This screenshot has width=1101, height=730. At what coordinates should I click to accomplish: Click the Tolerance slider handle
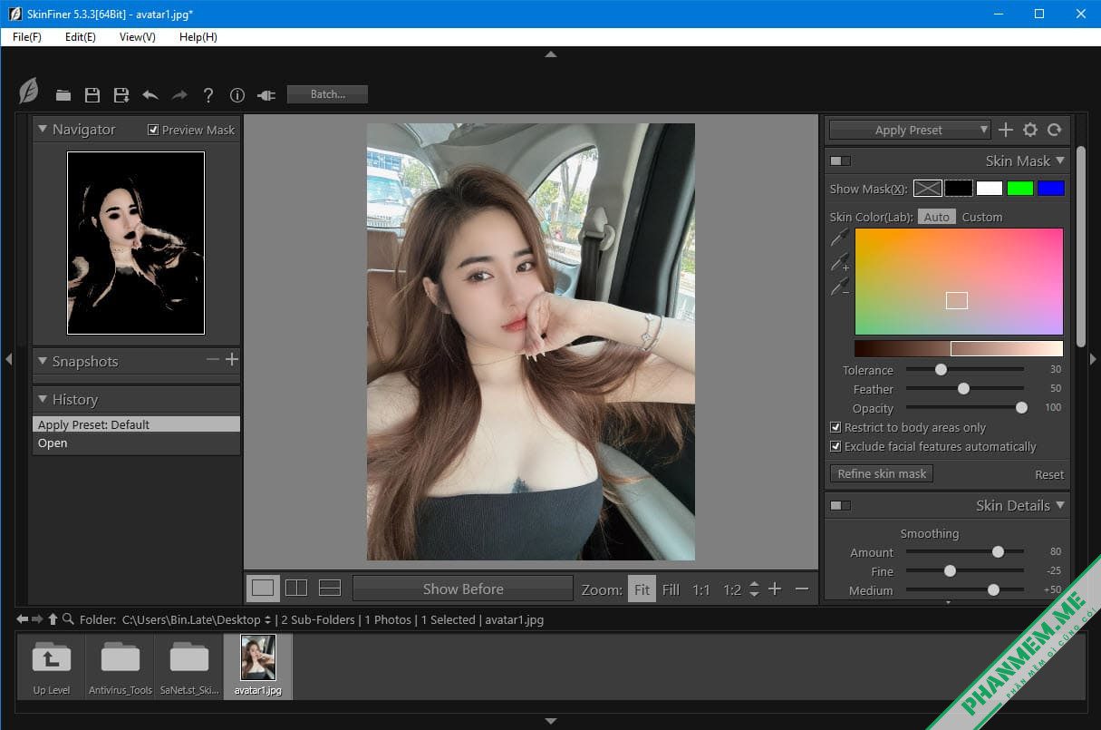click(x=942, y=369)
